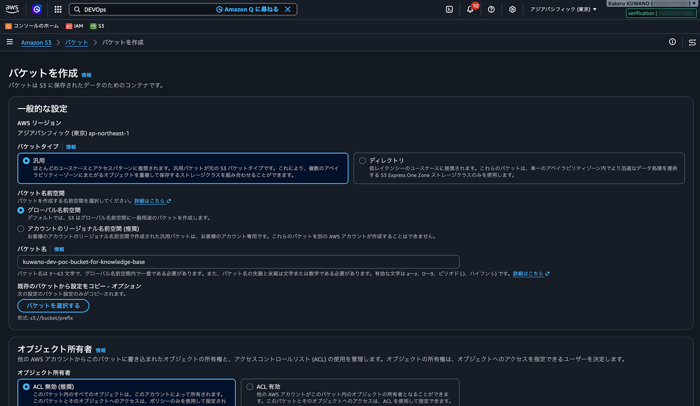Screen dimensions: 700x406
Task: Click the Amazon Q に尋ねる button
Action: (247, 9)
